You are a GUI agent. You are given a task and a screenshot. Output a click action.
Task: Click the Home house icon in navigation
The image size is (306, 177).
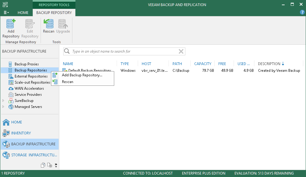[x=6, y=122]
